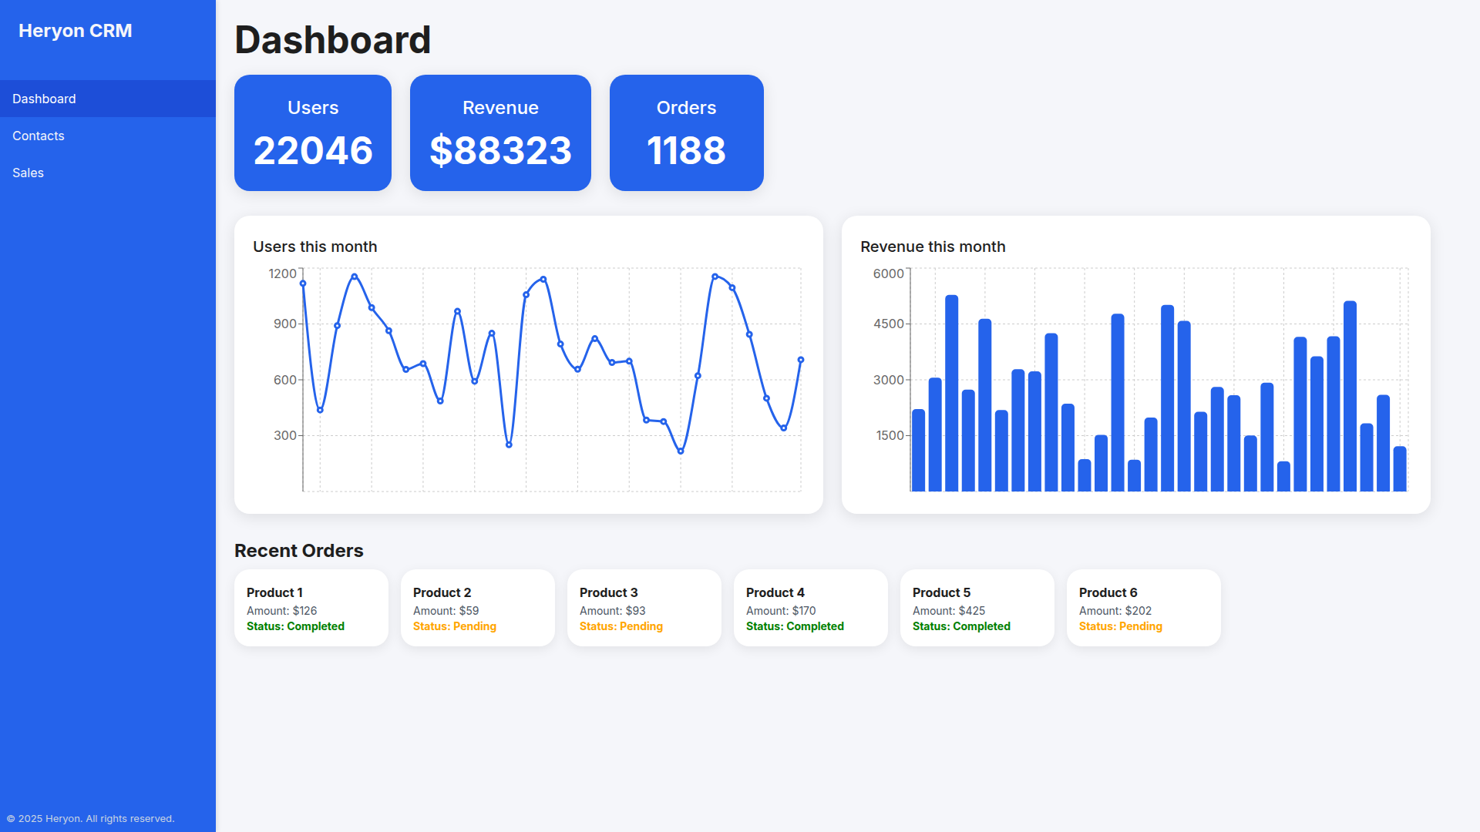Select the Revenue stat card
Screen dimensions: 1480x832
tap(500, 133)
